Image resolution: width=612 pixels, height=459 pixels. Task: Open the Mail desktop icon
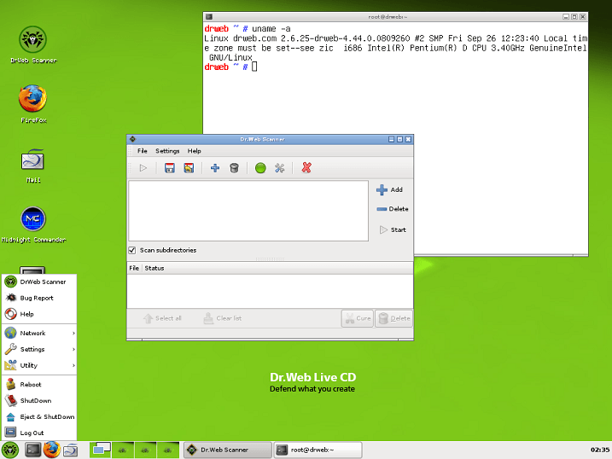[33, 160]
